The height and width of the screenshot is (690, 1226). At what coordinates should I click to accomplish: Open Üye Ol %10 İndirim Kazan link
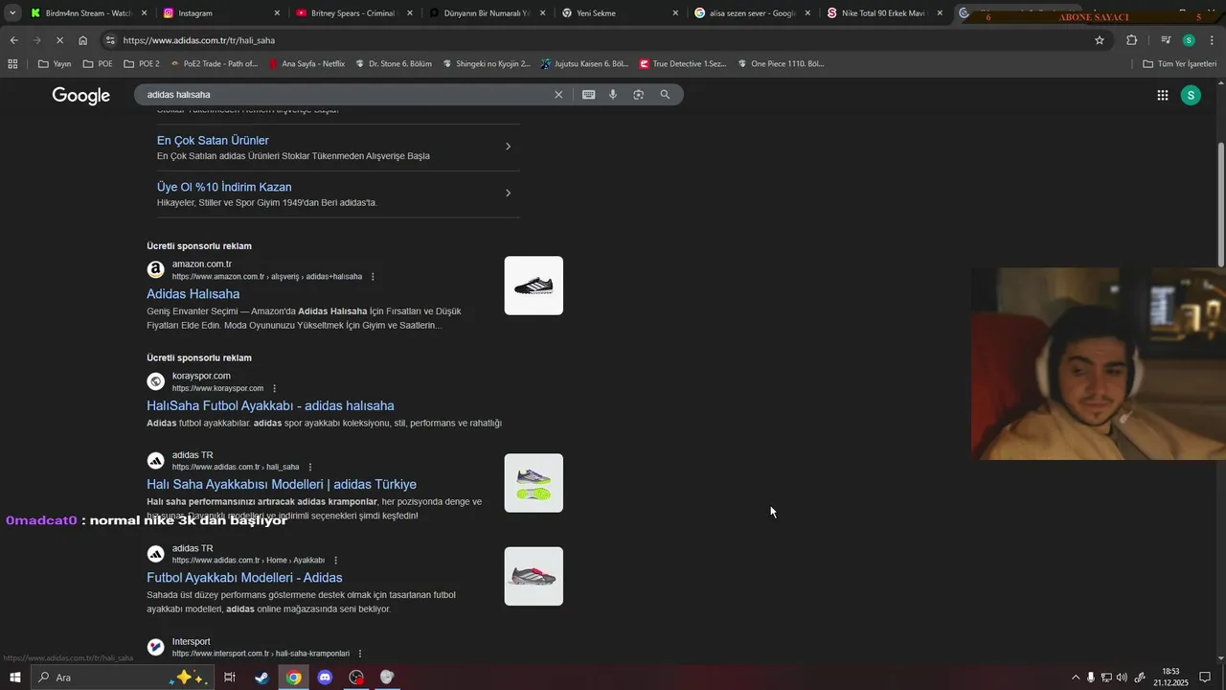click(x=224, y=188)
